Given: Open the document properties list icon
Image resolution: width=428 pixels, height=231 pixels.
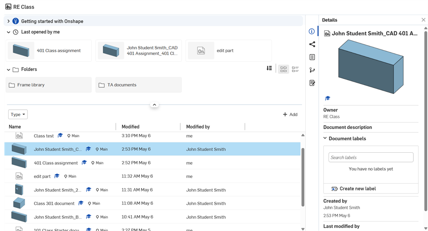Looking at the screenshot, I should 312,57.
